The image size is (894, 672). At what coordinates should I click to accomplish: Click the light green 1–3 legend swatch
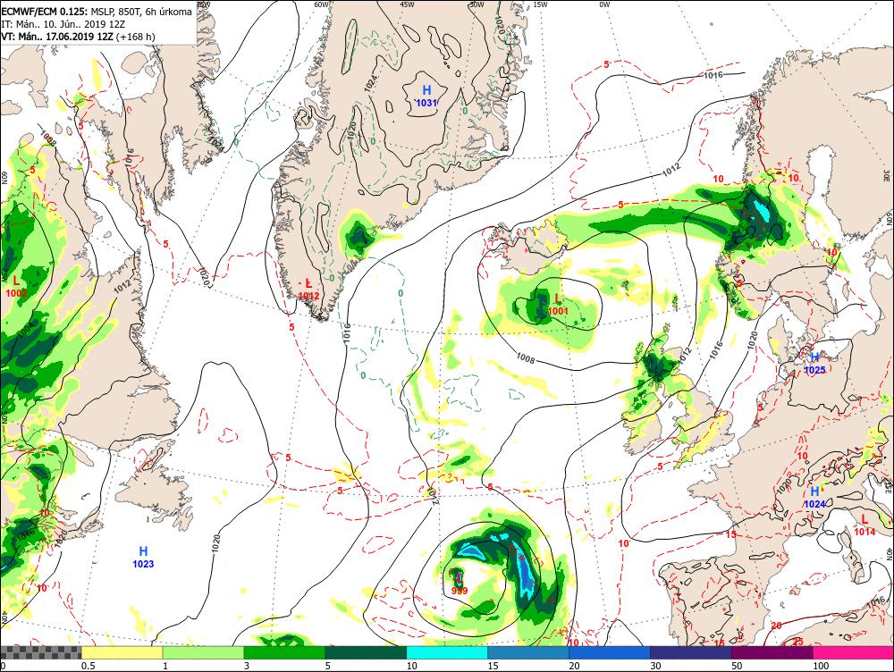tap(204, 652)
